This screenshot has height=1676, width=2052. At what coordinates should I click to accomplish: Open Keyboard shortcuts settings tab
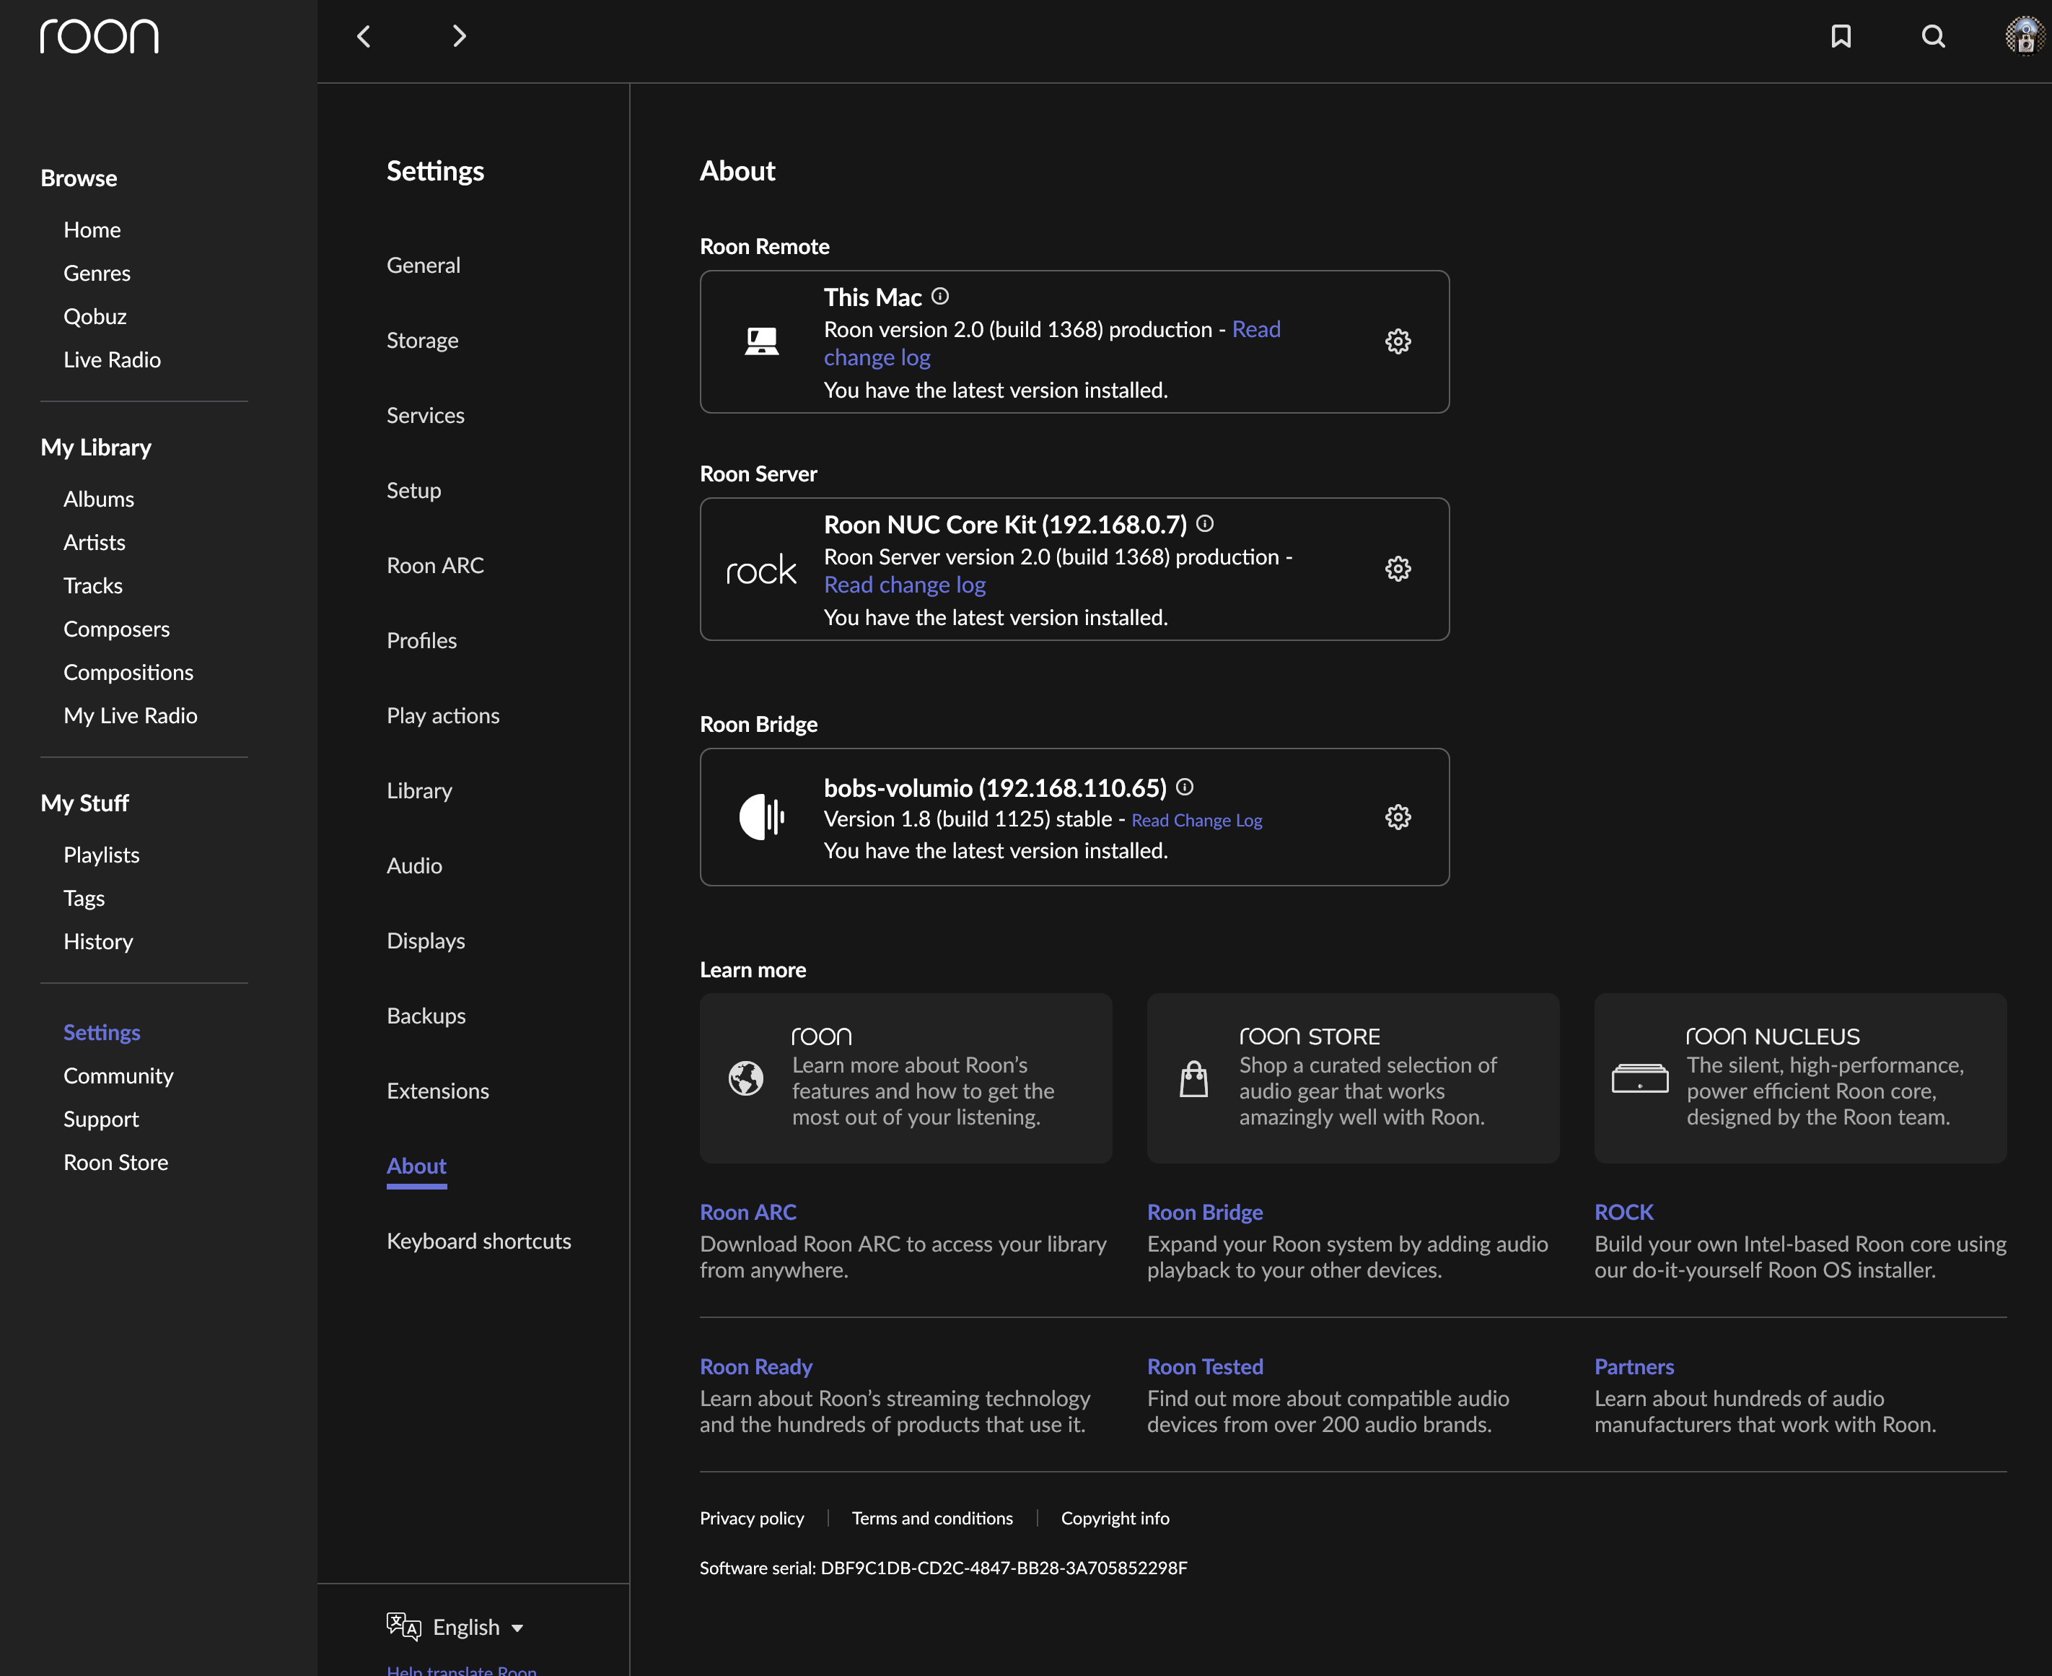(479, 1241)
